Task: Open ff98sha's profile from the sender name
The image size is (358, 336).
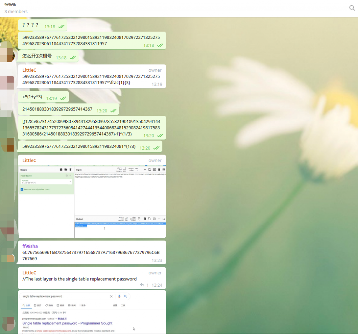Action: (30, 246)
